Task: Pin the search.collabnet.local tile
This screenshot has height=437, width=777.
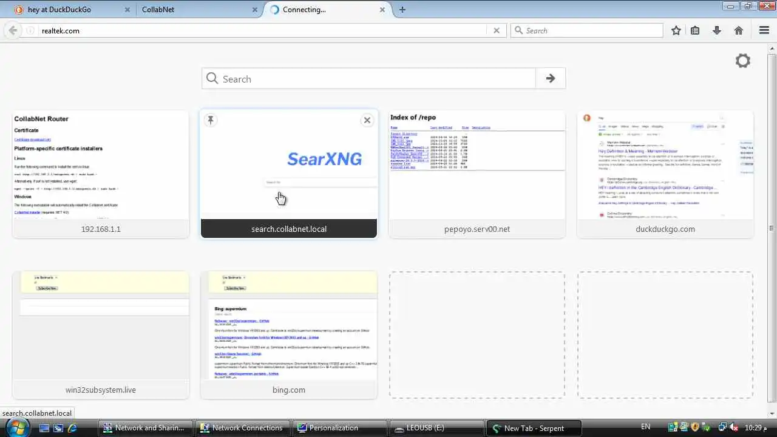Action: pyautogui.click(x=211, y=120)
